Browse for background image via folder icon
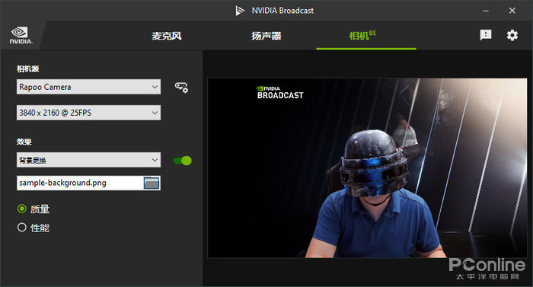This screenshot has height=287, width=533. (152, 183)
